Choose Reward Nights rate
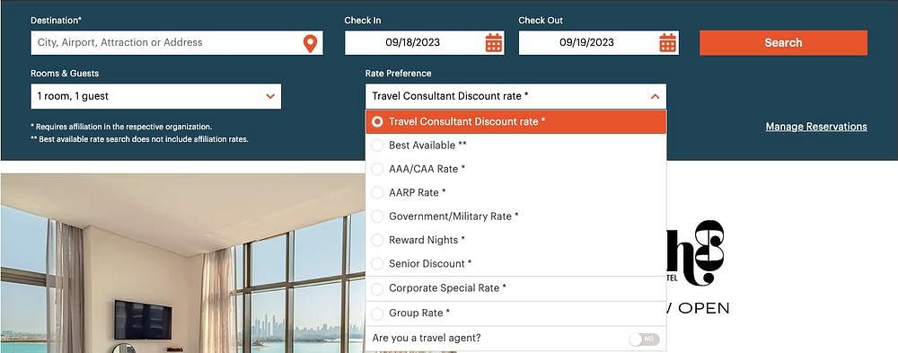 (516, 240)
